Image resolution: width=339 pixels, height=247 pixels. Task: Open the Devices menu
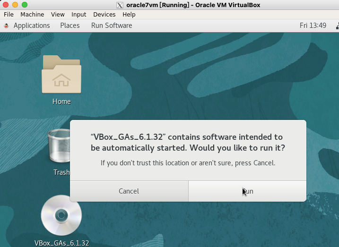pos(104,15)
